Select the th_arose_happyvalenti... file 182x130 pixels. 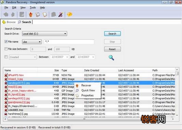coord(22,91)
